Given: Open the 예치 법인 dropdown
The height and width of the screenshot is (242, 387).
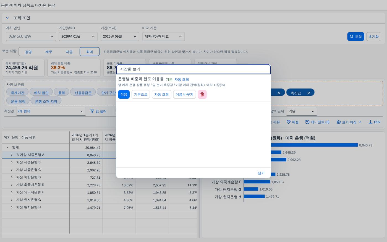Looking at the screenshot, I should pos(31,37).
